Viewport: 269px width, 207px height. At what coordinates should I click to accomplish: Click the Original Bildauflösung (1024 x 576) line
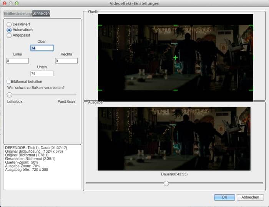[34, 151]
